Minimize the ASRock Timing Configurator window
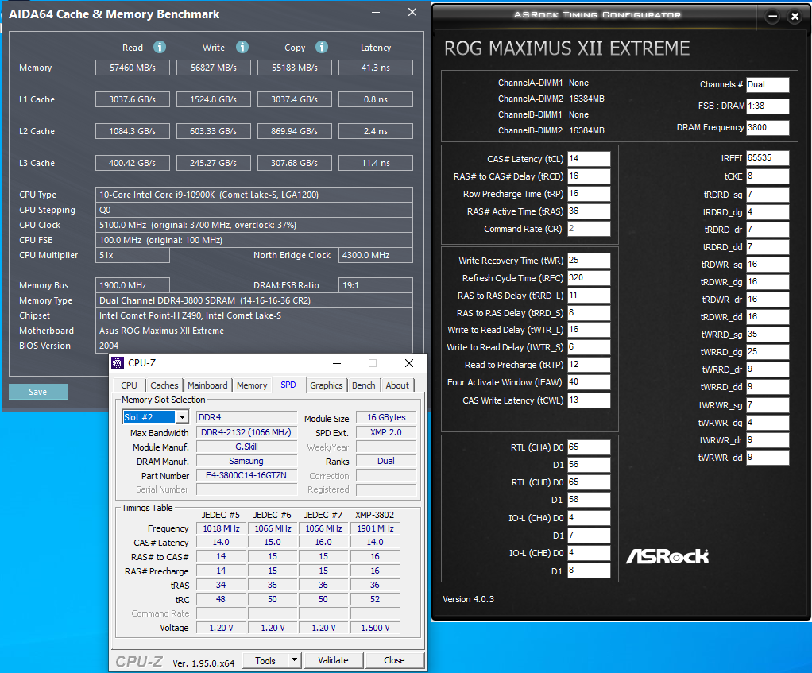The width and height of the screenshot is (812, 673). pos(772,17)
